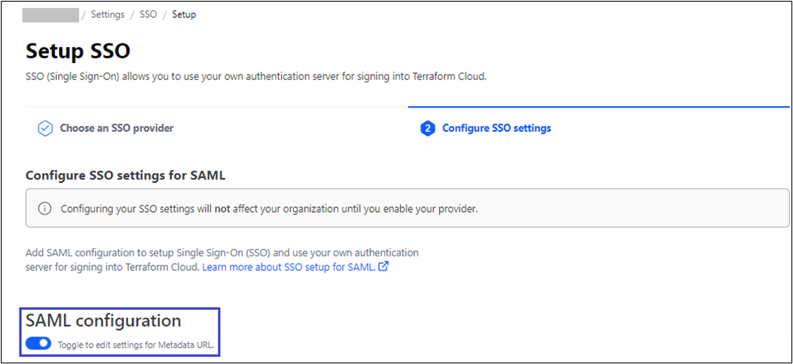Click the info icon in the notice banner
Viewport: 793px width, 364px height.
tap(45, 209)
